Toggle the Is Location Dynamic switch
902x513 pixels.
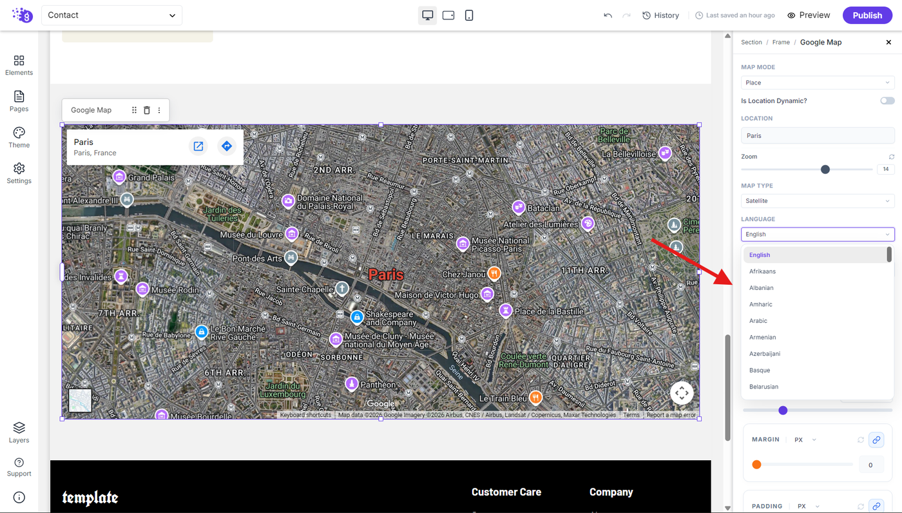click(887, 101)
